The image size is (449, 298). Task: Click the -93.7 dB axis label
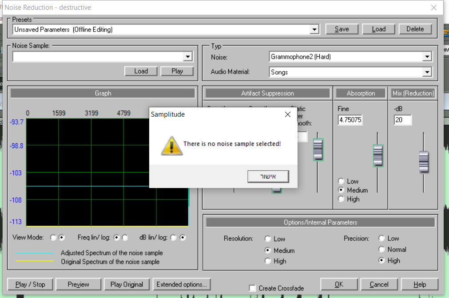pyautogui.click(x=16, y=122)
